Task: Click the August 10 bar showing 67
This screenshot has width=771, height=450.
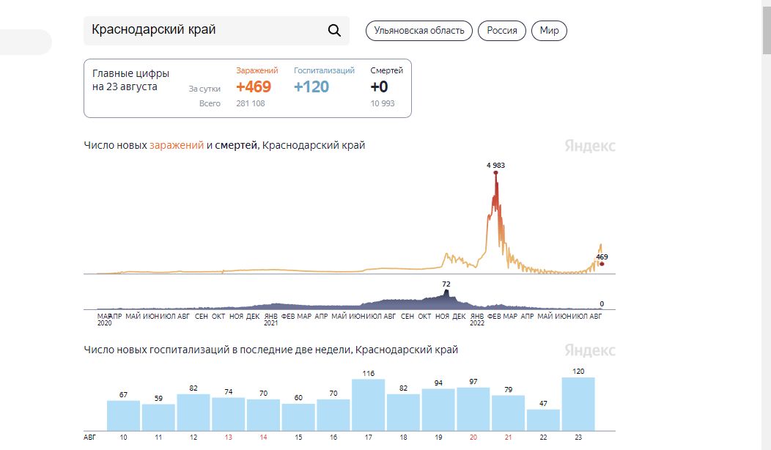Action: [123, 415]
